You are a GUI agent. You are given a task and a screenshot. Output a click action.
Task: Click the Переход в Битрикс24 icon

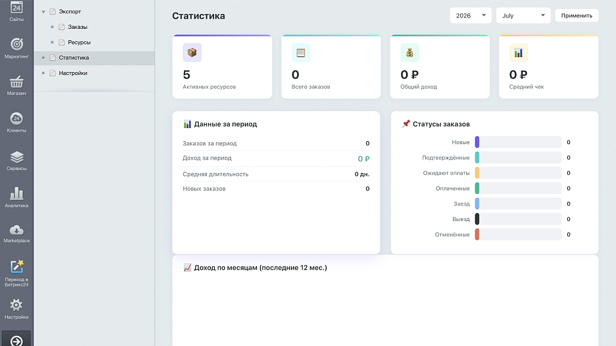[16, 267]
